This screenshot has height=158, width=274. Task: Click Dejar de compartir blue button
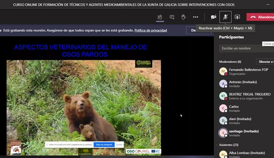[x=104, y=145]
